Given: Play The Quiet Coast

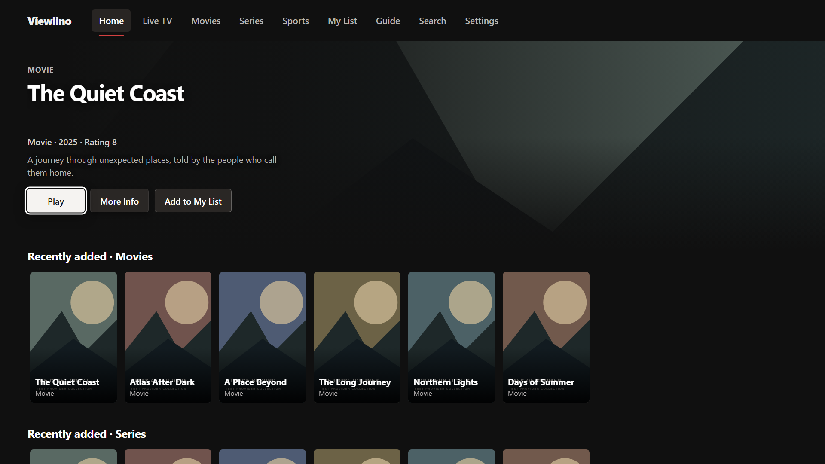Looking at the screenshot, I should coord(56,201).
